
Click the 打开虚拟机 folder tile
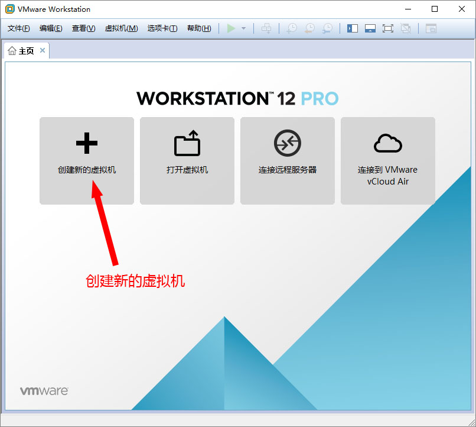[x=187, y=160]
